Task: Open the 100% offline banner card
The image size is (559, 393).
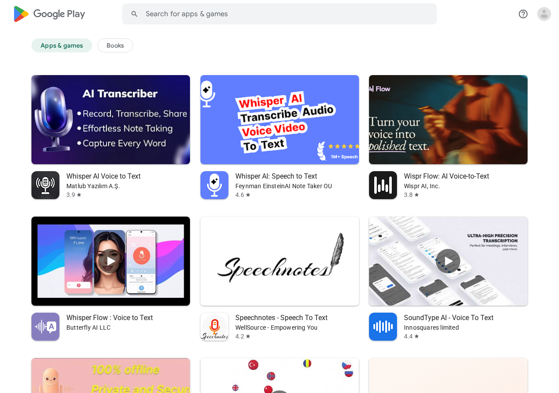Action: point(110,376)
